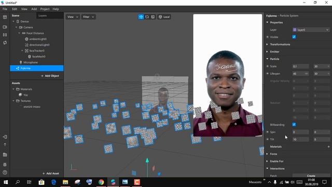
Task: Select the move/translate manipulator tool
Action: point(141,17)
